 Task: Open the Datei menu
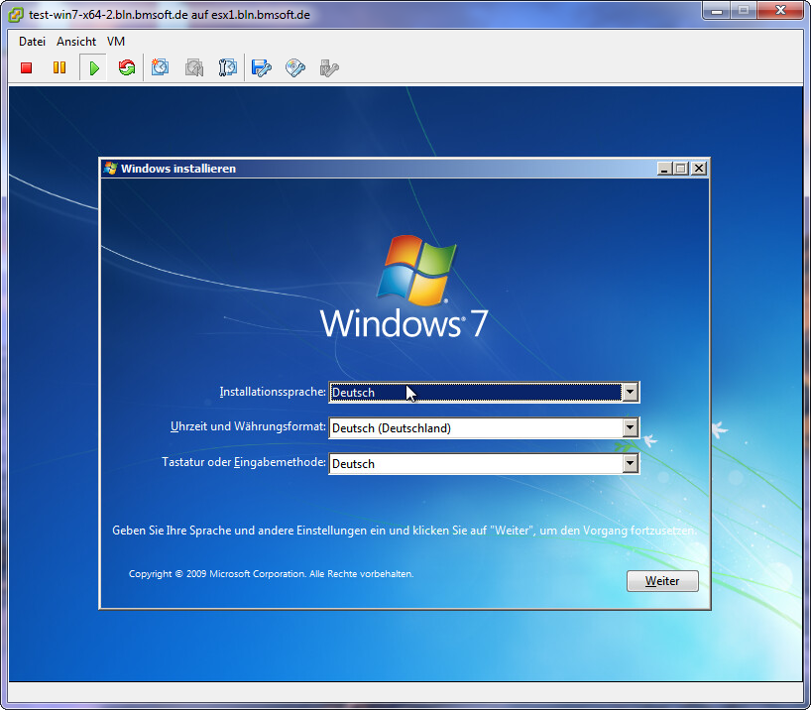[32, 42]
